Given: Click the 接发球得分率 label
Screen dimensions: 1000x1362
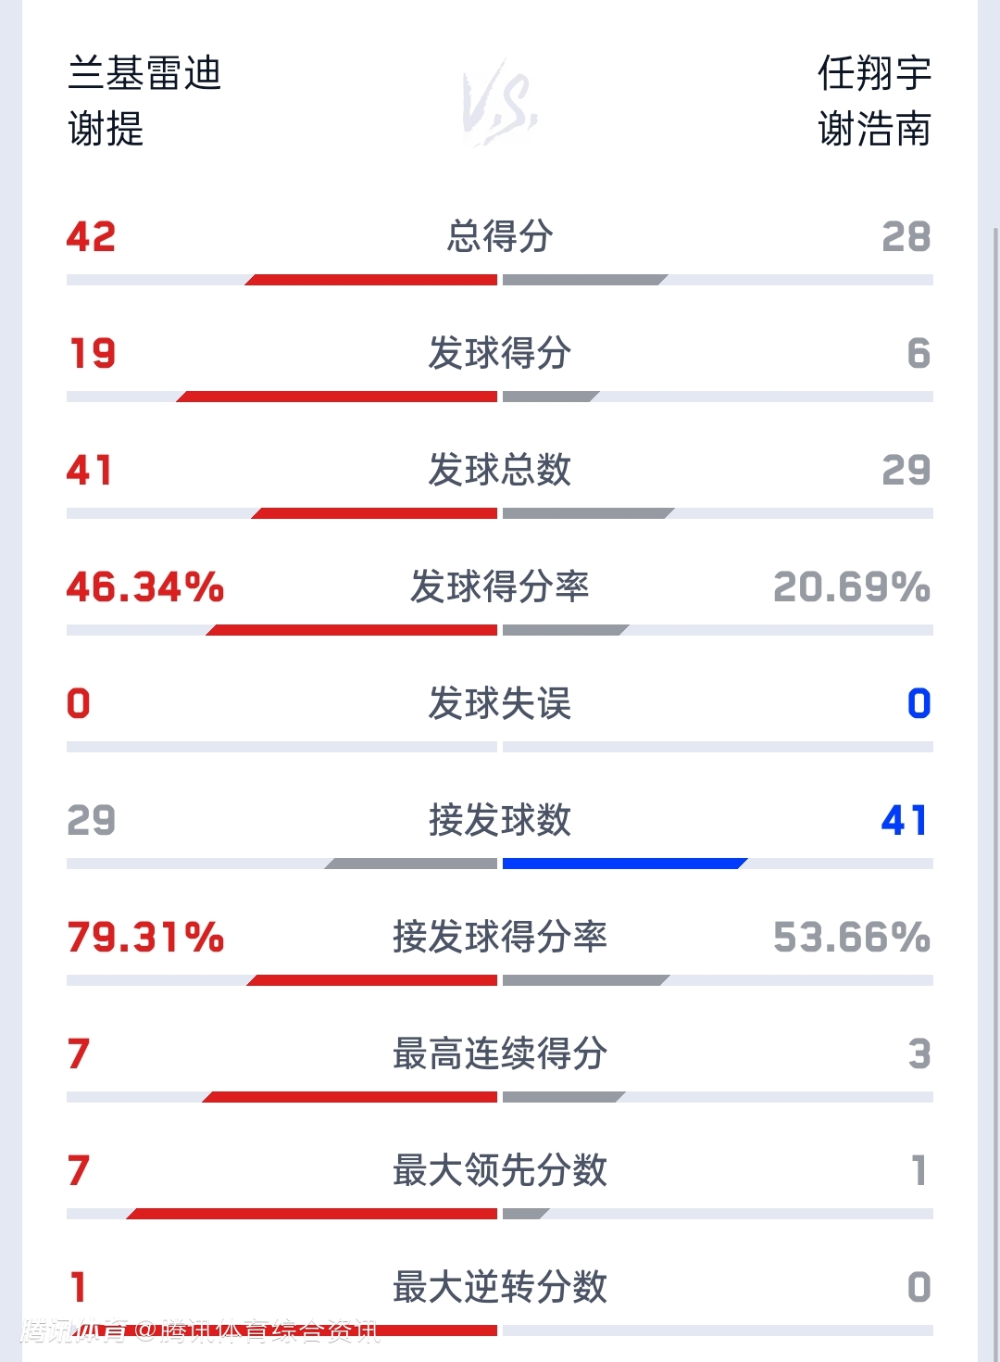Looking at the screenshot, I should coord(500,937).
